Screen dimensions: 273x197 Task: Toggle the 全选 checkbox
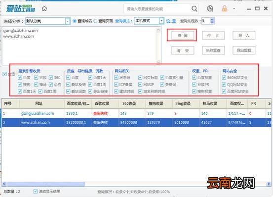(4, 74)
